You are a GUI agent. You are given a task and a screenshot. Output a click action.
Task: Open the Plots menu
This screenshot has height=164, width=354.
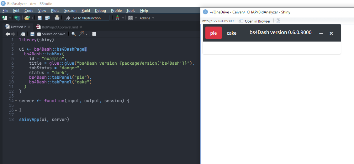point(55,11)
